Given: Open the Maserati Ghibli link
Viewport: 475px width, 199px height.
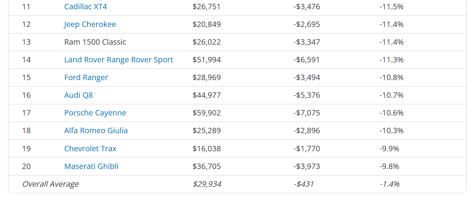Looking at the screenshot, I should [91, 166].
